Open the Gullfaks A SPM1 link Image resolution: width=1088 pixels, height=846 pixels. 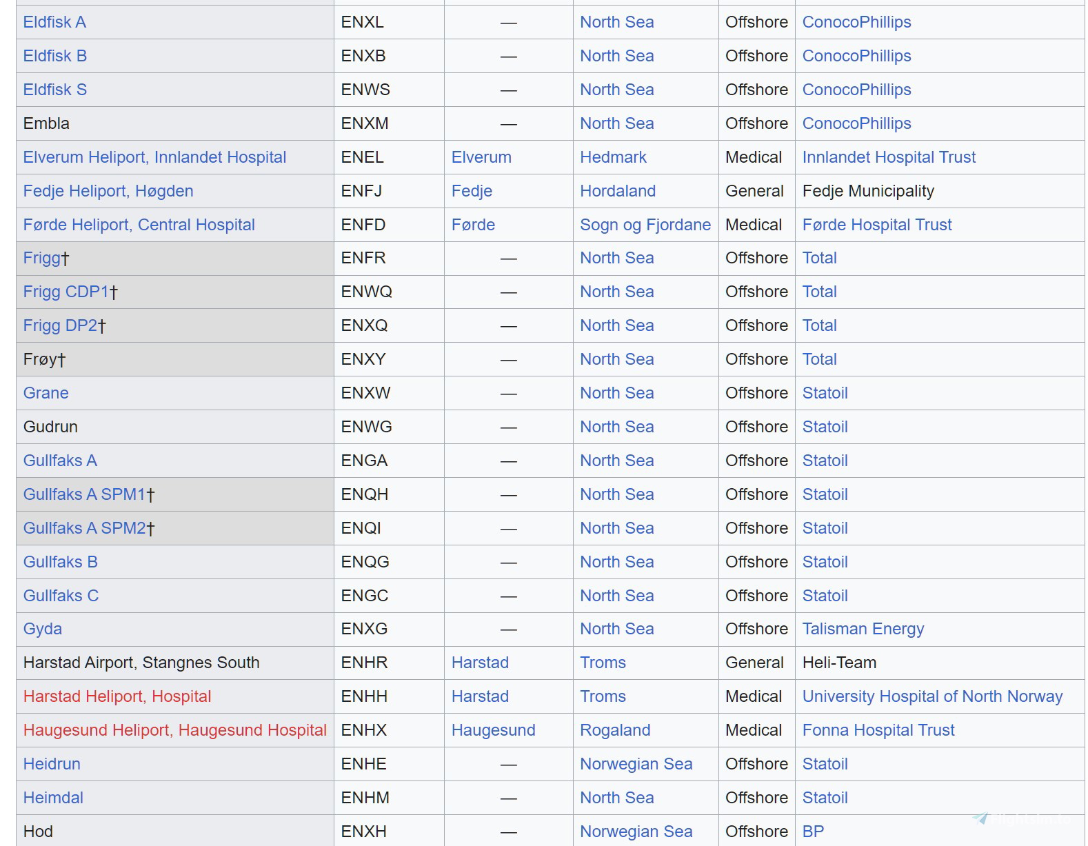pyautogui.click(x=85, y=494)
